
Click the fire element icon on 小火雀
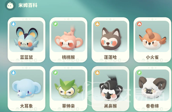coord(139,24)
